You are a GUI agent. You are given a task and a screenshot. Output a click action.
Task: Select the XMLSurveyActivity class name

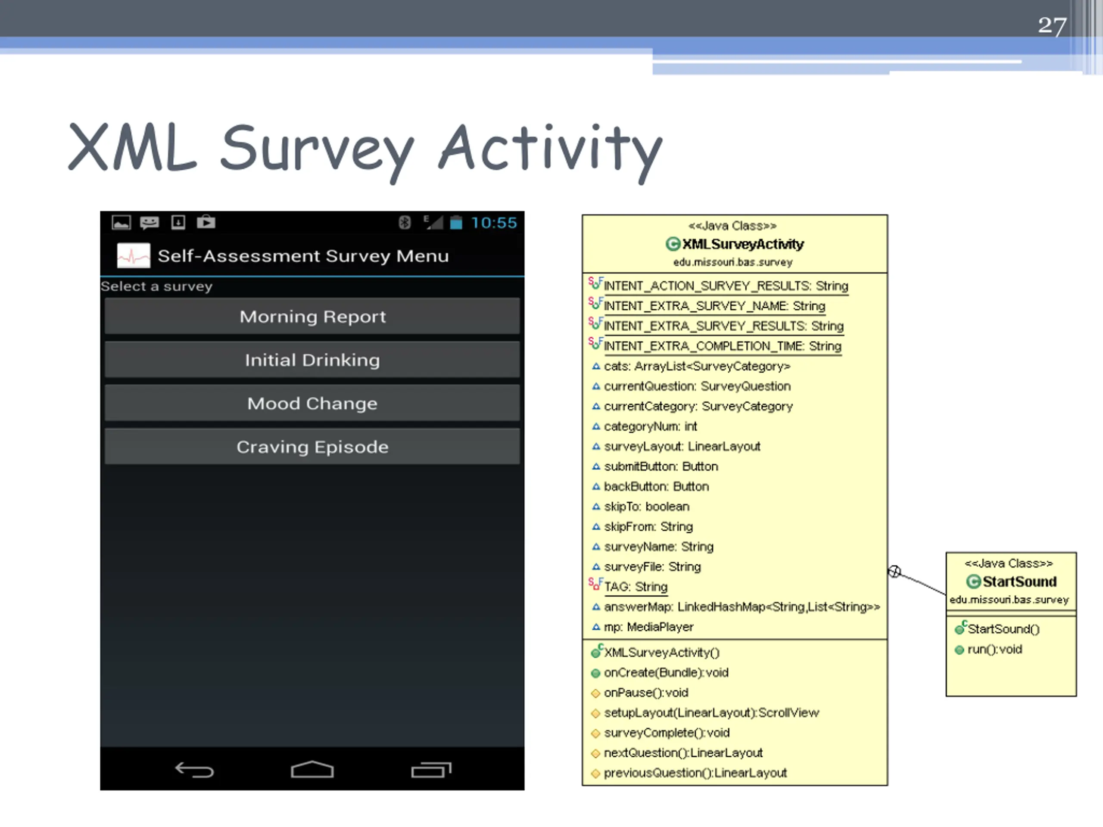[743, 244]
